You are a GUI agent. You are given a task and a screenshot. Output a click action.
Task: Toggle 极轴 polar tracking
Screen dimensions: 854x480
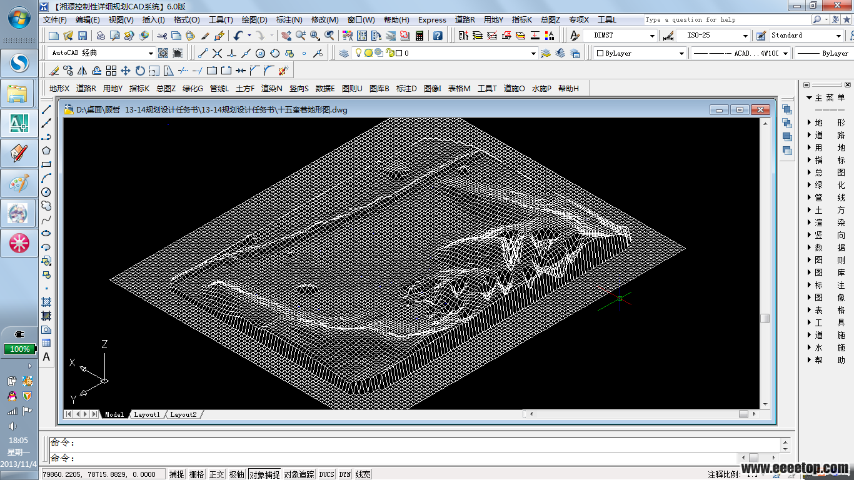237,474
